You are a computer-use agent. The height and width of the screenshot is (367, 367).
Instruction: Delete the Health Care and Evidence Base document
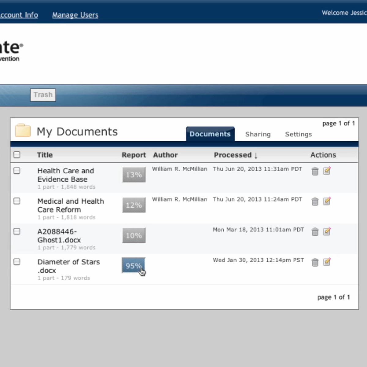(315, 171)
